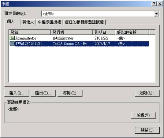The image size is (164, 138).
Task: Sort by the 到期日 column header
Action: tap(104, 32)
